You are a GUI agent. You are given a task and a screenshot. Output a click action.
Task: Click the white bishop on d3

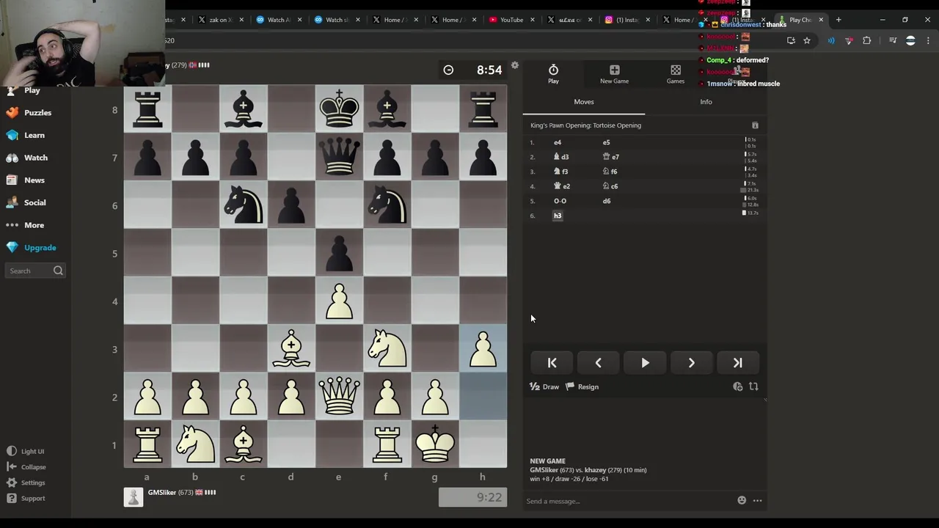(291, 349)
